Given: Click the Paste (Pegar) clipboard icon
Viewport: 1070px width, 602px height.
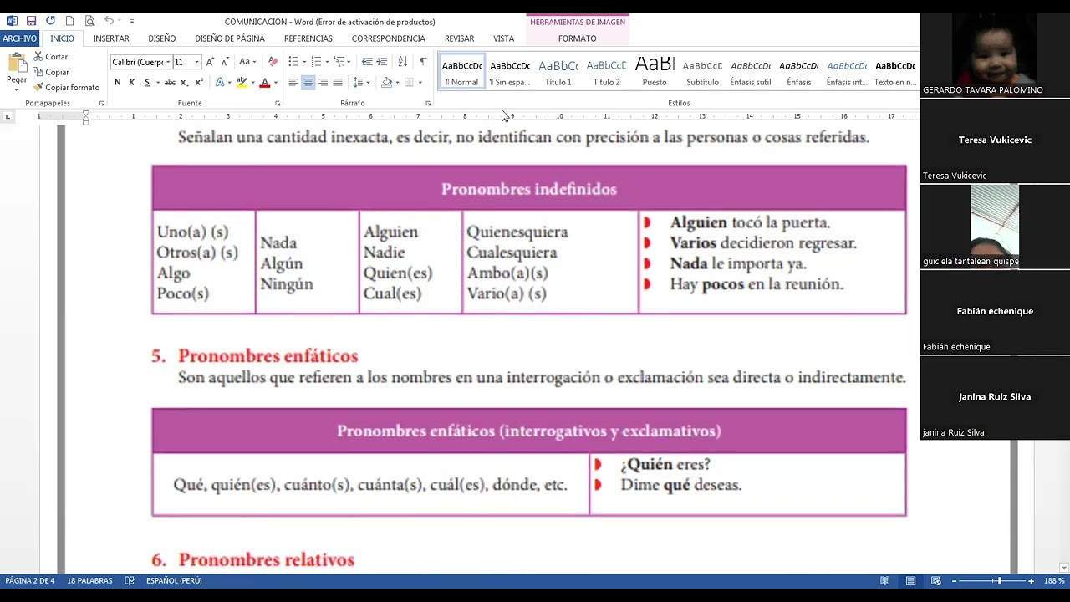Looking at the screenshot, I should tap(17, 64).
